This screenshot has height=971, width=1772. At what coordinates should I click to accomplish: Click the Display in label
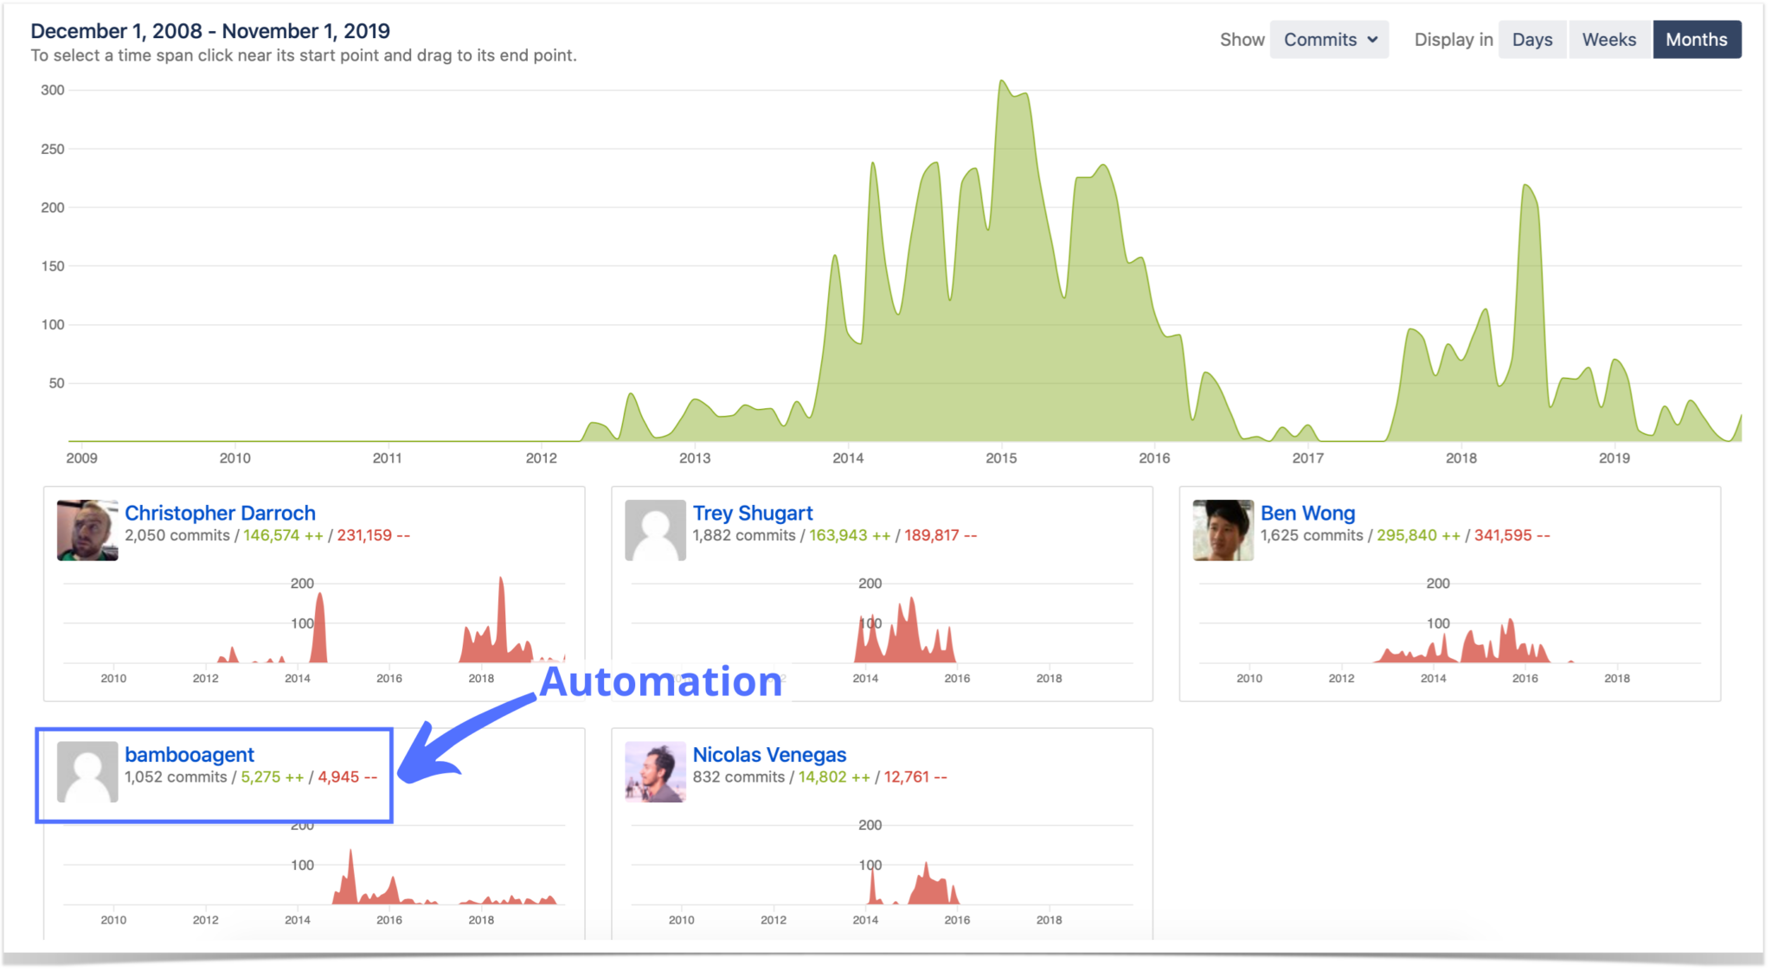(x=1453, y=39)
